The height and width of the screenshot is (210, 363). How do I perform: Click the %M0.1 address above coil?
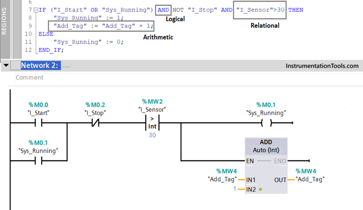point(266,105)
